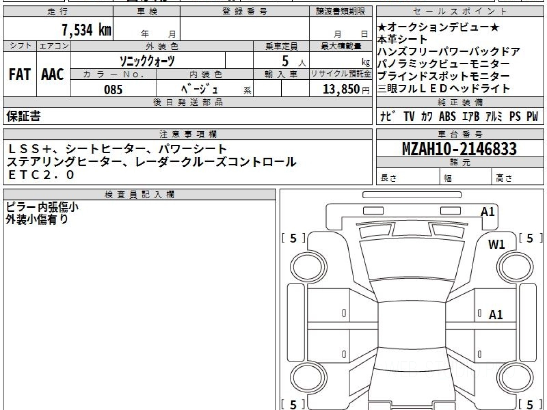Click the リサイクル預託金 header cell

coord(341,74)
